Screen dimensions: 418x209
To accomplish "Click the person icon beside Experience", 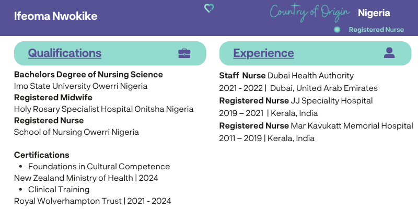I will click(x=389, y=53).
